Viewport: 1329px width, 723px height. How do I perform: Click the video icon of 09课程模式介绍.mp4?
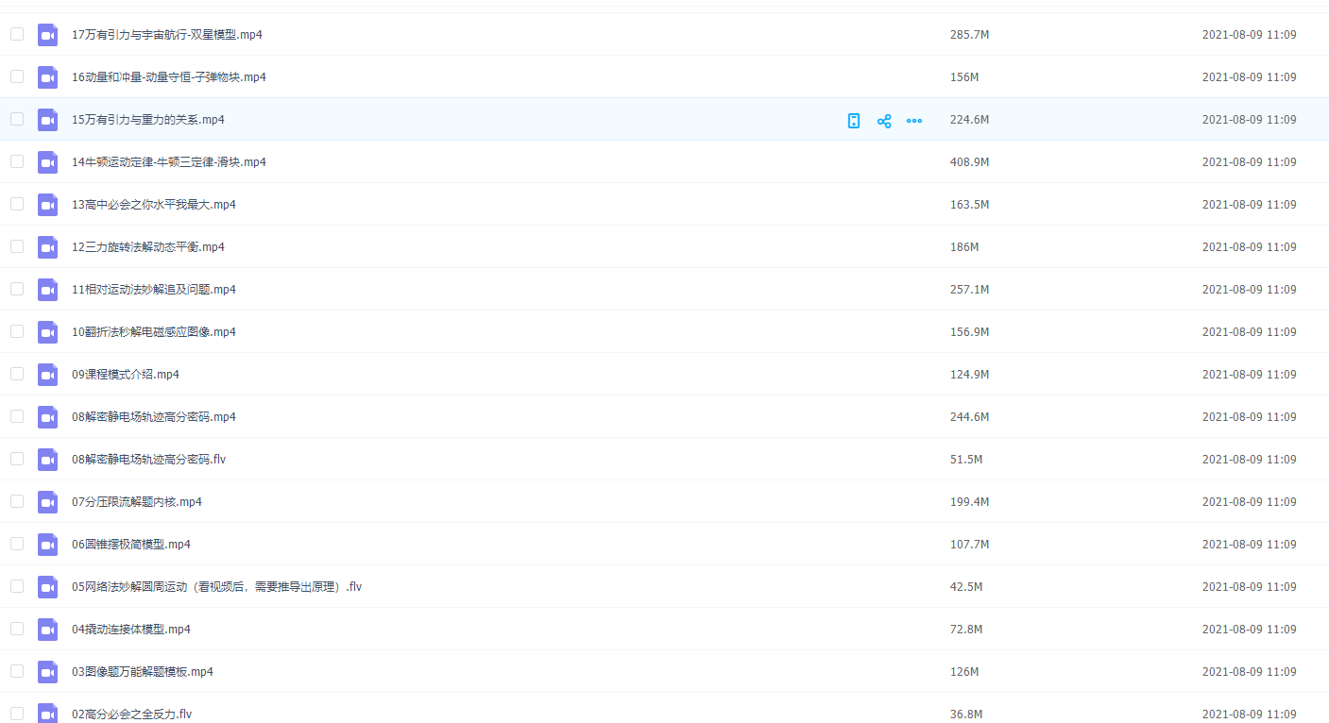point(47,375)
